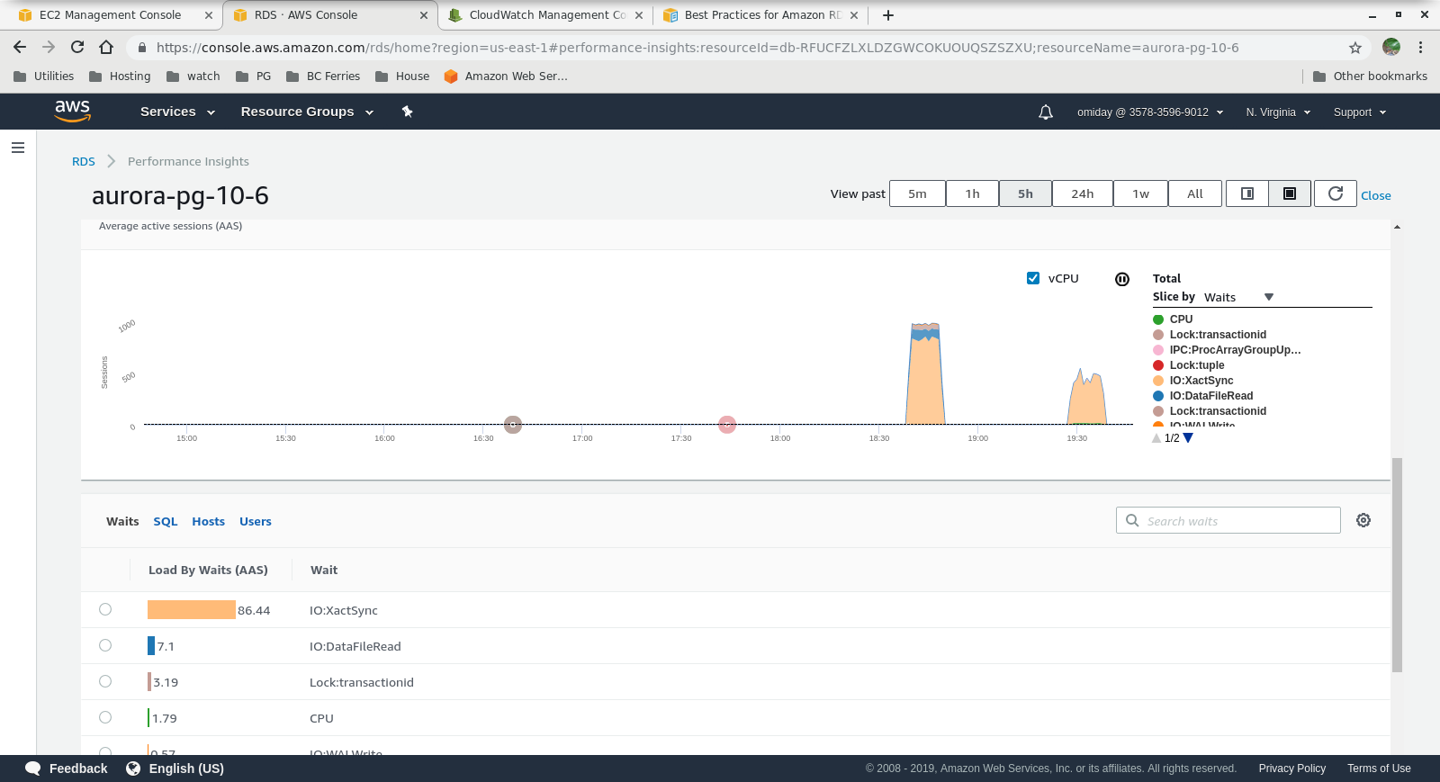Switch to CloudWatch Management Console browser tab
The image size is (1440, 782).
point(547,15)
